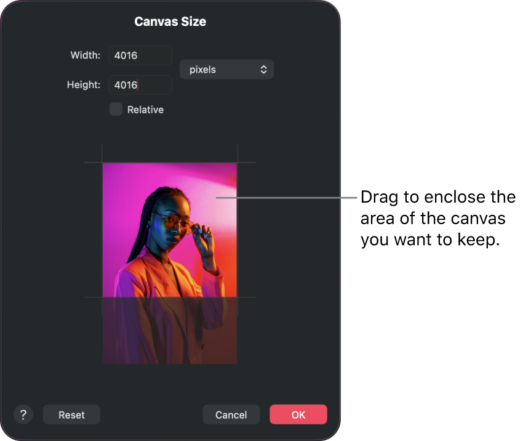Image resolution: width=523 pixels, height=441 pixels.
Task: Change measurement units using the pixels popup
Action: tap(226, 69)
